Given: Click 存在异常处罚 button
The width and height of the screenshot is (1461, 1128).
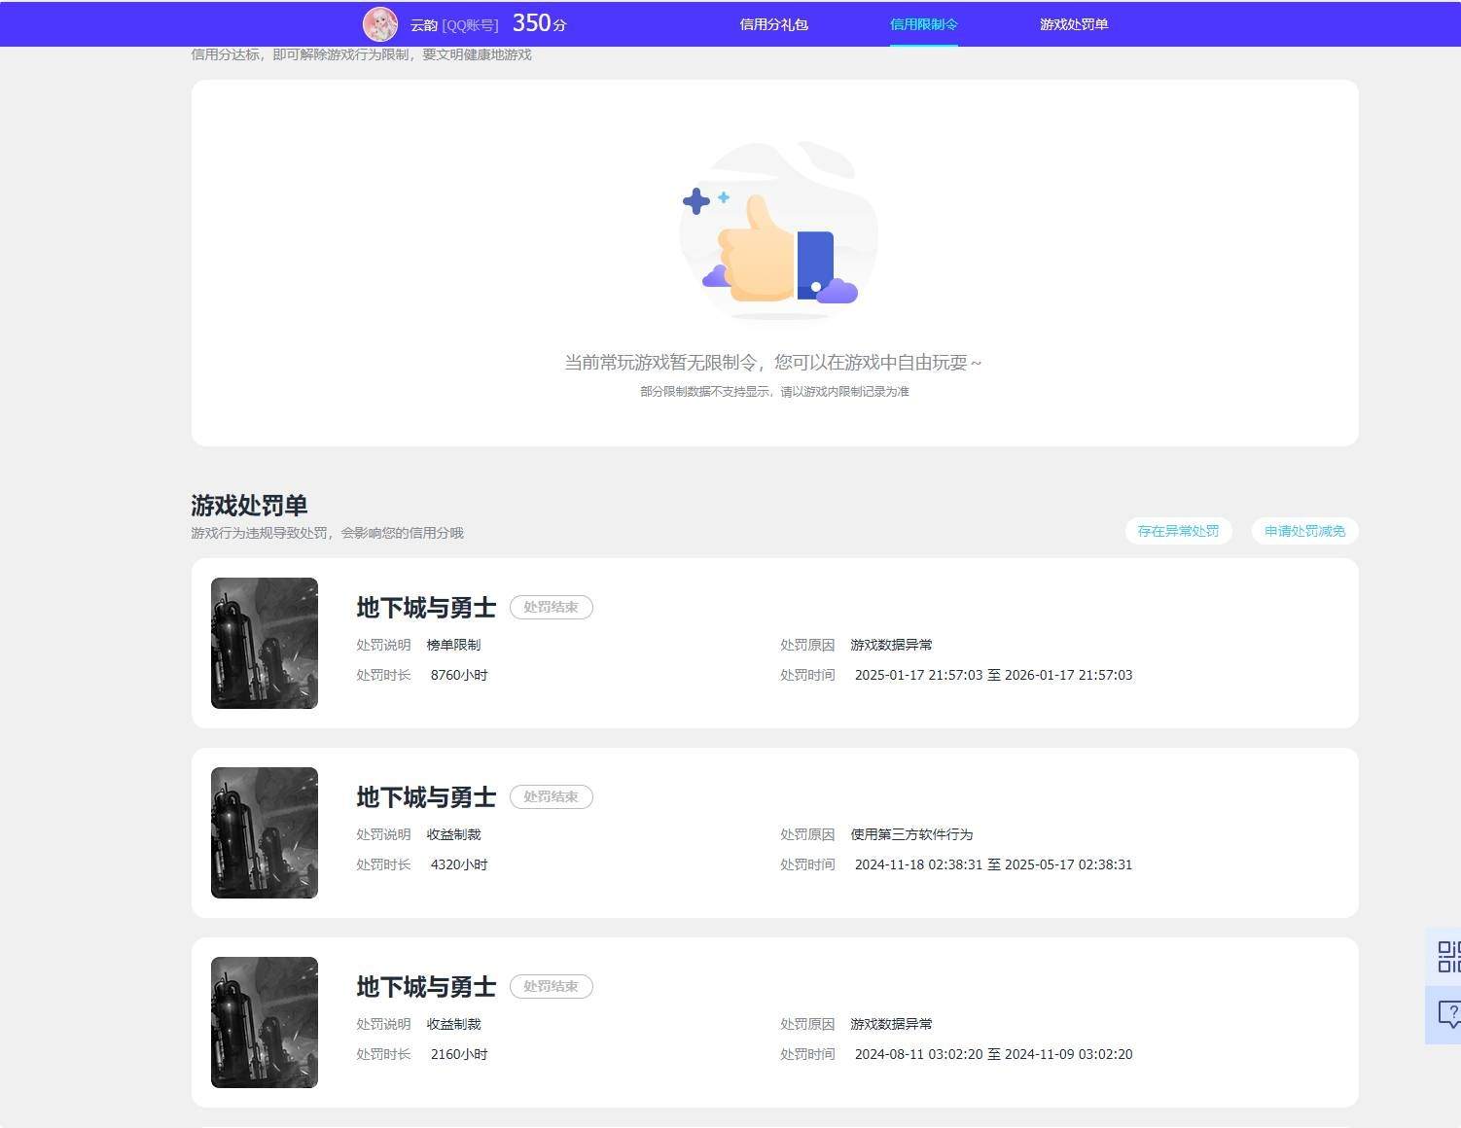Looking at the screenshot, I should 1178,531.
